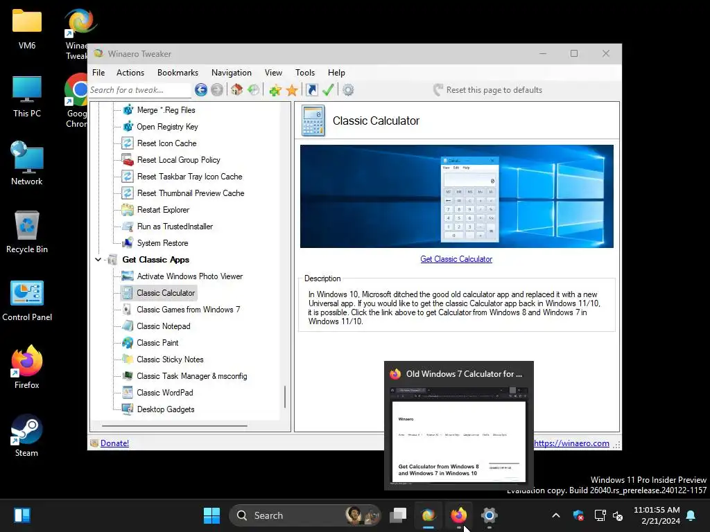This screenshot has height=532, width=710.
Task: Collapse the Get Classic Apps tree node
Action: tap(98, 260)
